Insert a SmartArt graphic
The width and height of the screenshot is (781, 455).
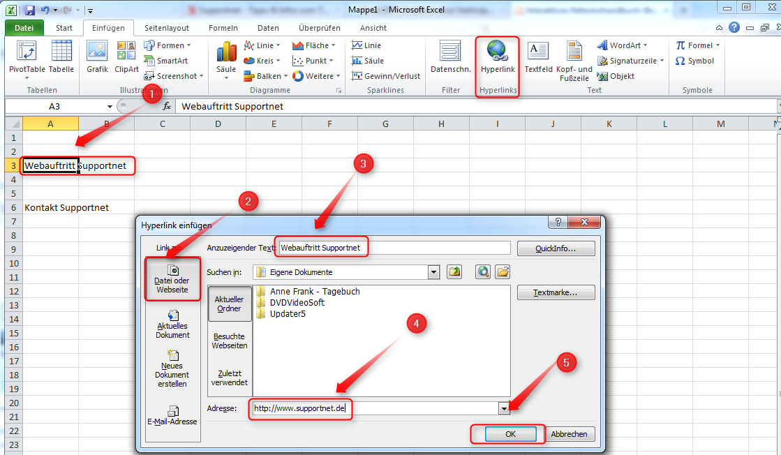[x=166, y=61]
